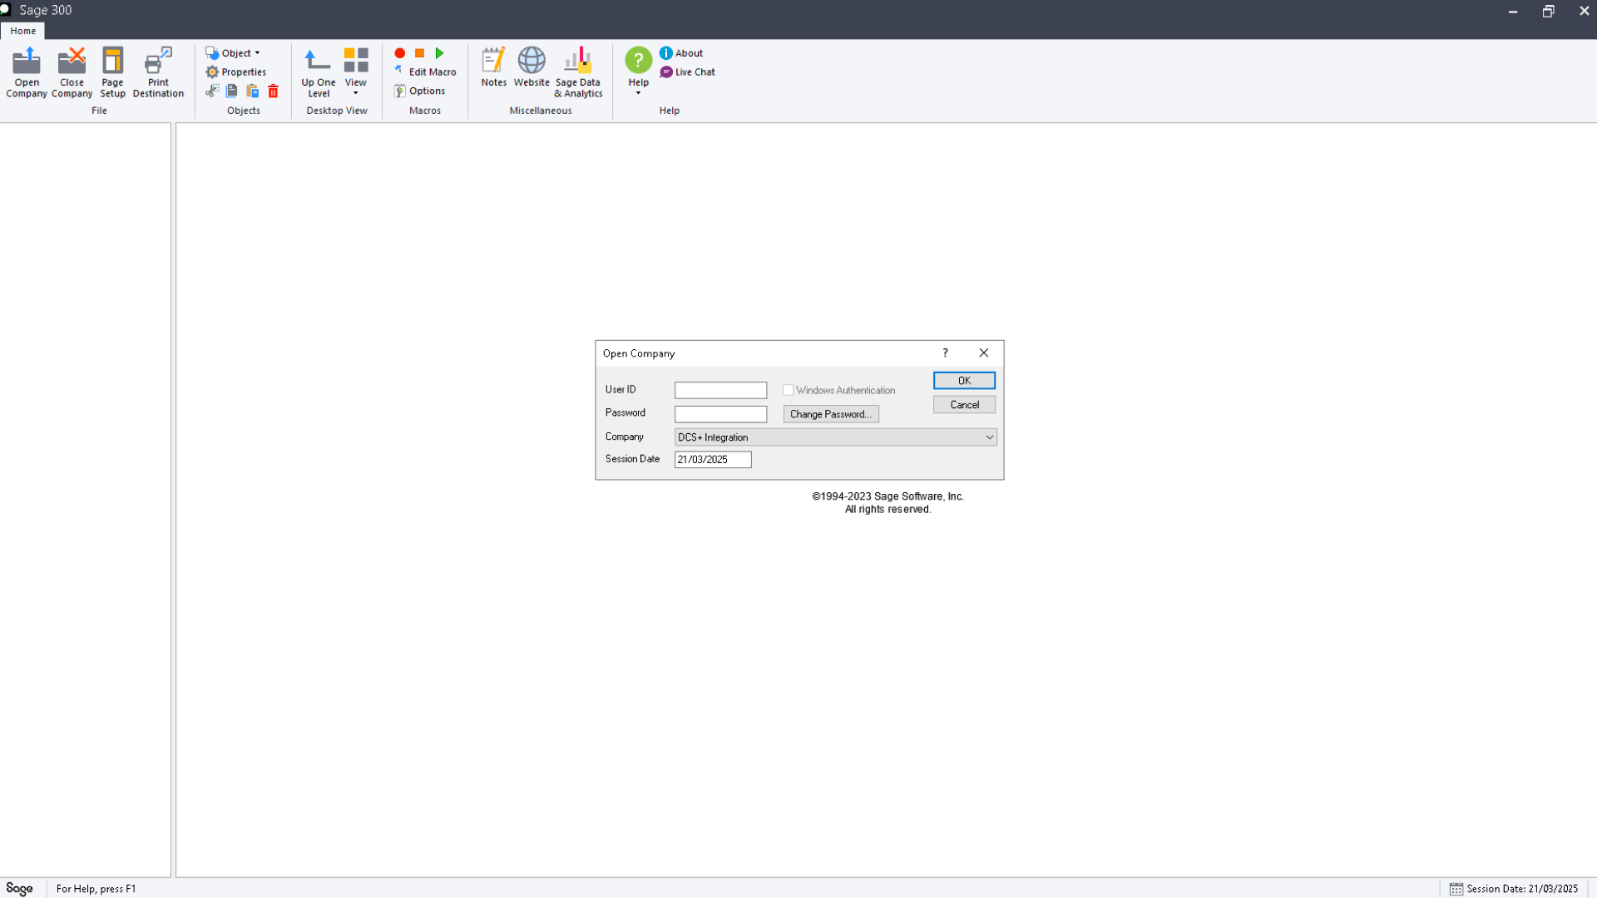Click the Change Password button
This screenshot has width=1597, height=898.
tap(830, 414)
